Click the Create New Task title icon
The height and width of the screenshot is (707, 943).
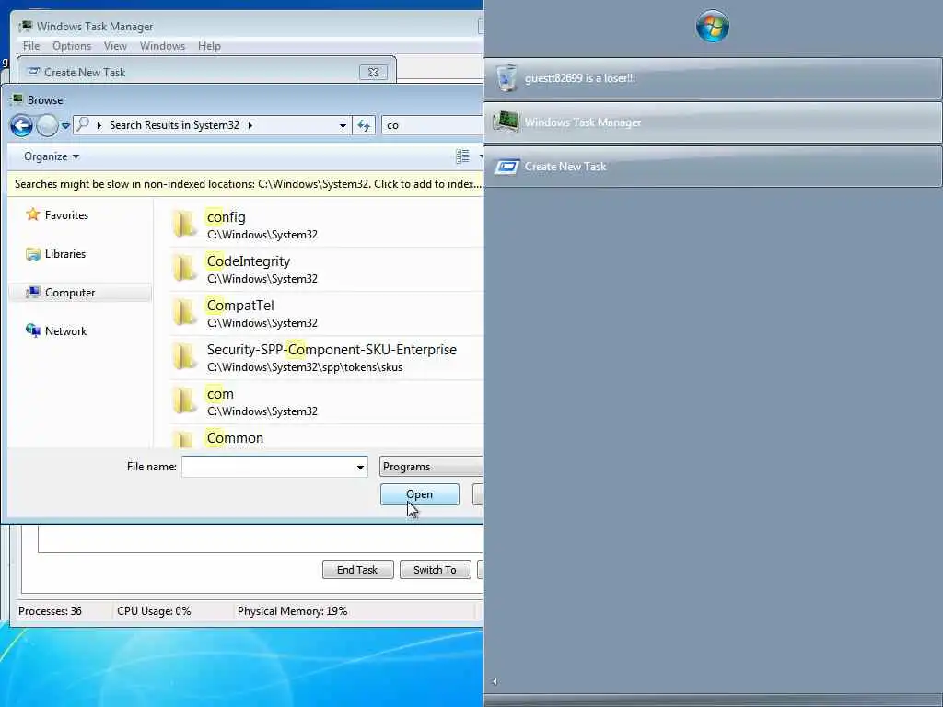click(x=34, y=72)
